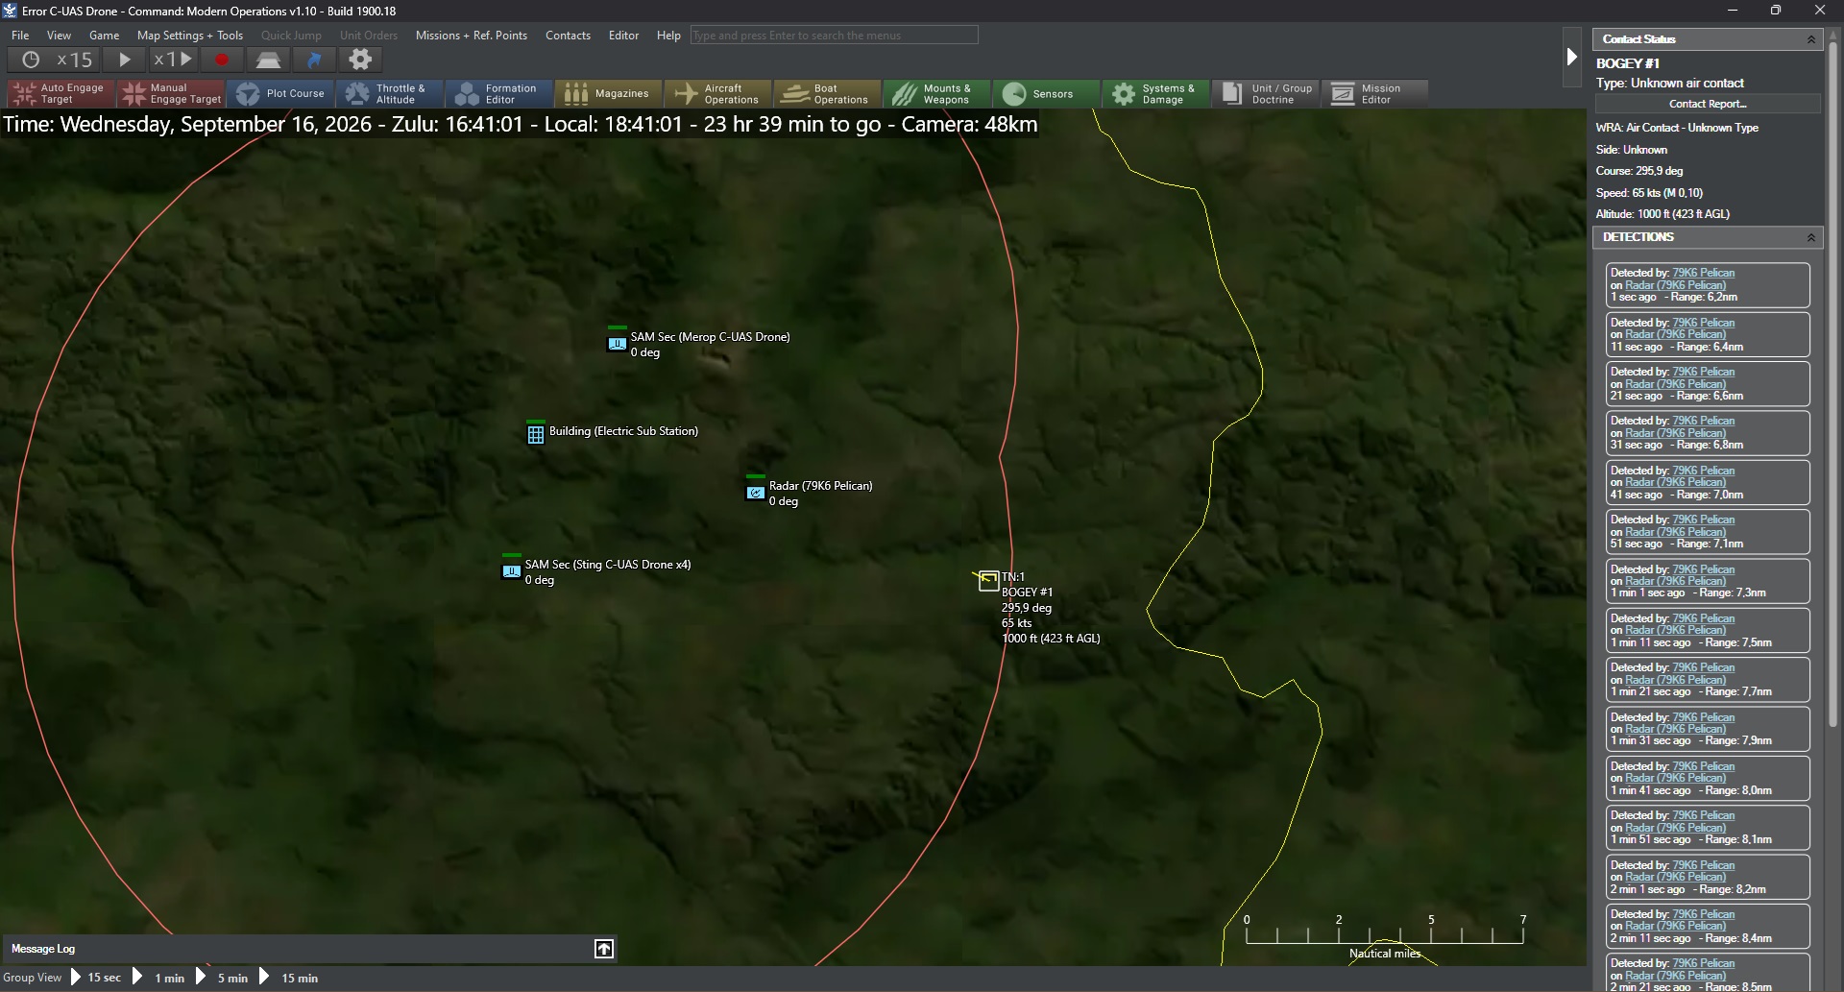The height and width of the screenshot is (992, 1844).
Task: Click the Auto Engage Target icon
Action: coord(61,93)
